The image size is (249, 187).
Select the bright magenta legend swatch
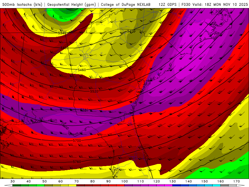(x=168, y=185)
